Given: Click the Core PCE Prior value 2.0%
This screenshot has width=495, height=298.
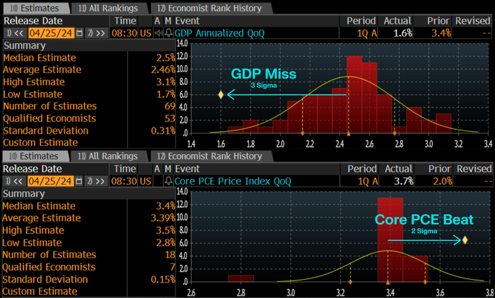Looking at the screenshot, I should point(442,181).
